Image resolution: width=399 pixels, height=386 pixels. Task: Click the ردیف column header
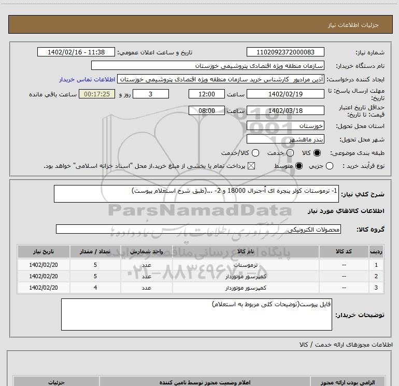click(376, 251)
